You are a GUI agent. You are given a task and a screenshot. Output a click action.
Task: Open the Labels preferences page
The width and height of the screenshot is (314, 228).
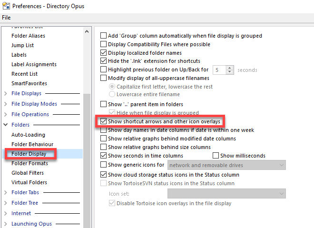point(19,55)
